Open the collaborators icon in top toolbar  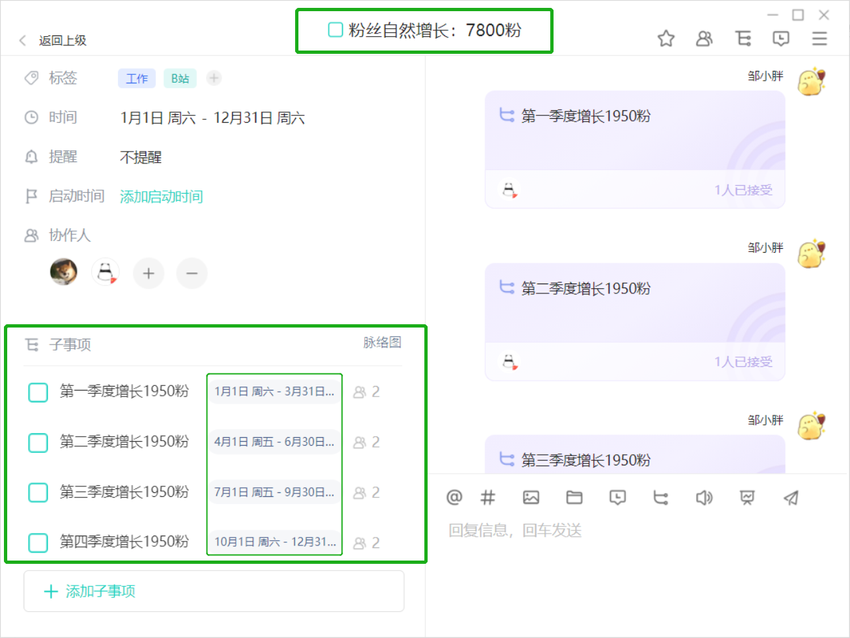tap(704, 39)
